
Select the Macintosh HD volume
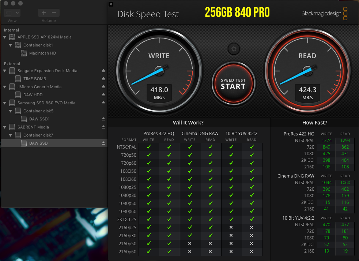(x=42, y=53)
